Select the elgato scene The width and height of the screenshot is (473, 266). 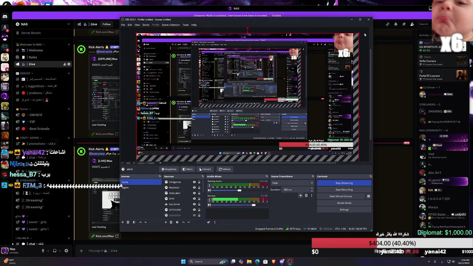(x=141, y=188)
